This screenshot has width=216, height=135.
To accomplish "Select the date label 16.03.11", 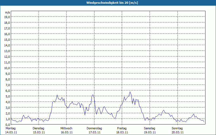I will (x=67, y=132).
